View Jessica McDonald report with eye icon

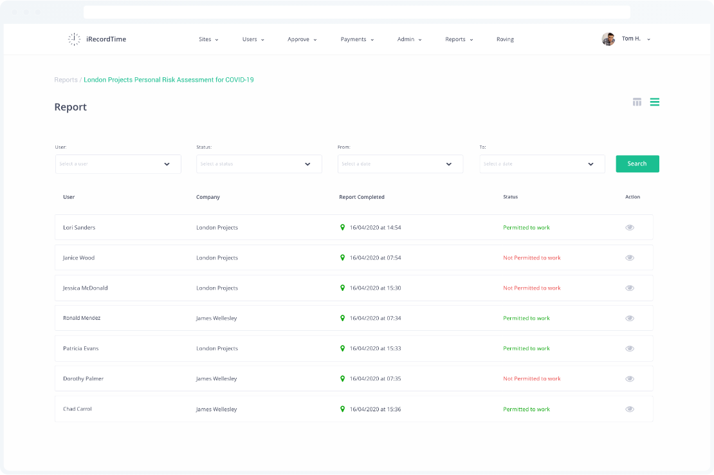point(630,288)
